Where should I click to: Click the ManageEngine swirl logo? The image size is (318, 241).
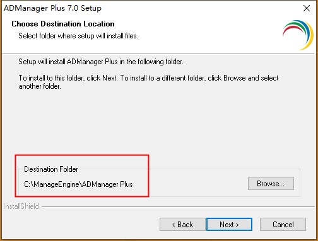[x=298, y=35]
